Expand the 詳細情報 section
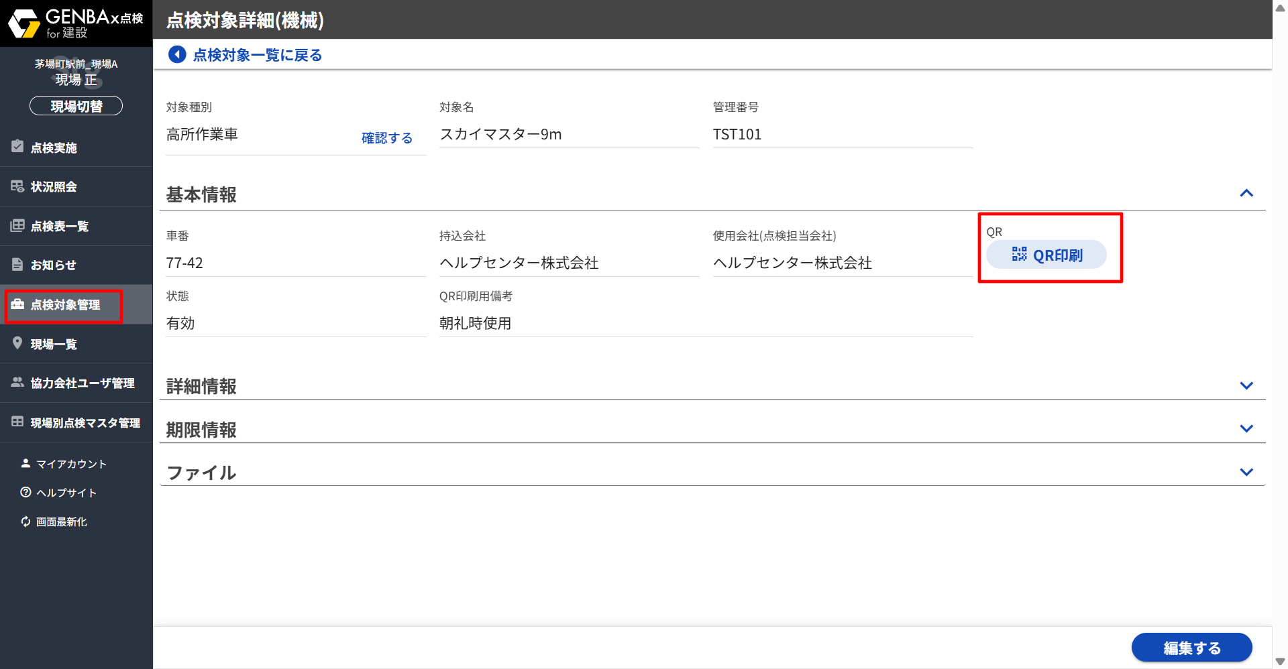1288x669 pixels. (x=1246, y=385)
